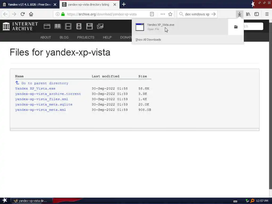Reload the current page
The image size is (272, 204).
[x=23, y=14]
